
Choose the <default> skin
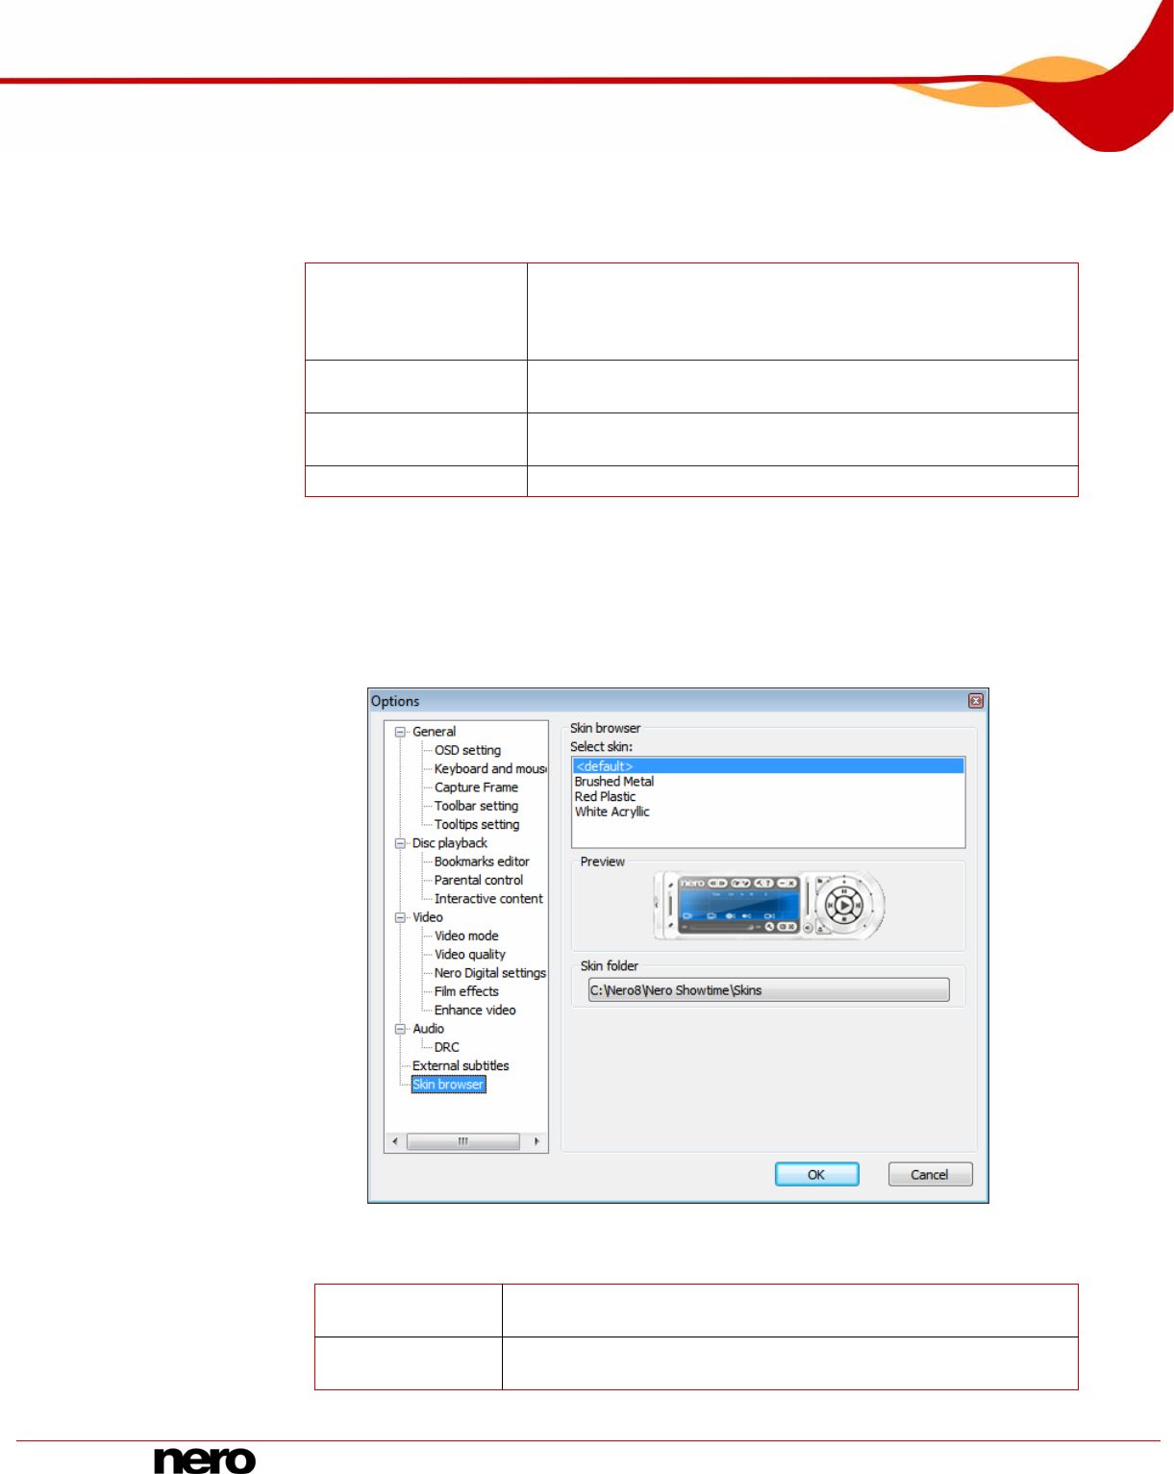(x=768, y=766)
